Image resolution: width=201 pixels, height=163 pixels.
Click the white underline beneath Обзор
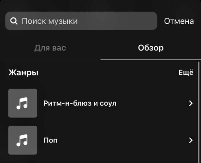point(151,60)
